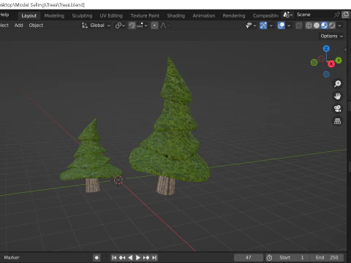Image resolution: width=351 pixels, height=263 pixels.
Task: Switch to the UV Editing workspace tab
Action: point(111,15)
